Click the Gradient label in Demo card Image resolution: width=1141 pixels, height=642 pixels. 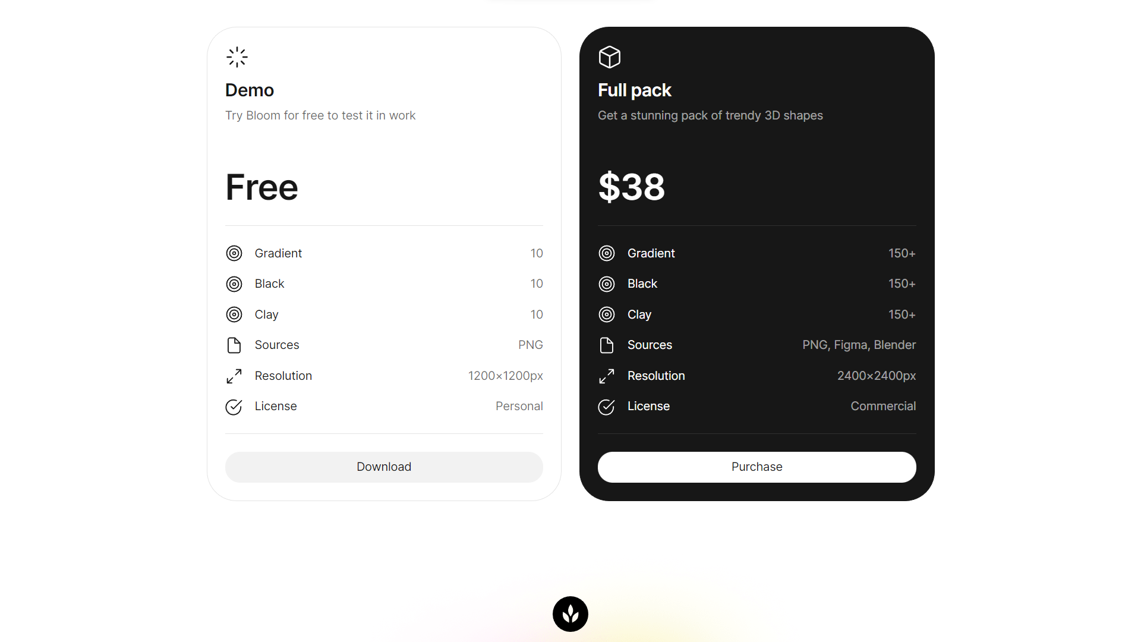278,253
